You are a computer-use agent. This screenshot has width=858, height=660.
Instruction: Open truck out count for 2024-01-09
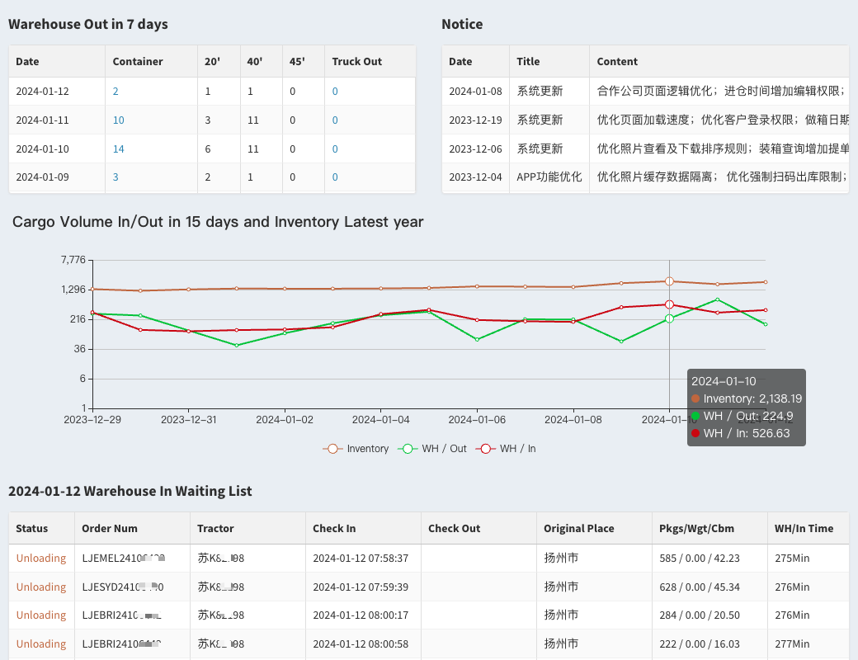335,177
